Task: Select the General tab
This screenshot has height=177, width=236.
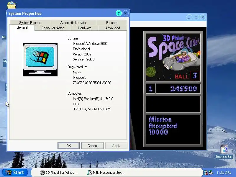Action: click(22, 27)
